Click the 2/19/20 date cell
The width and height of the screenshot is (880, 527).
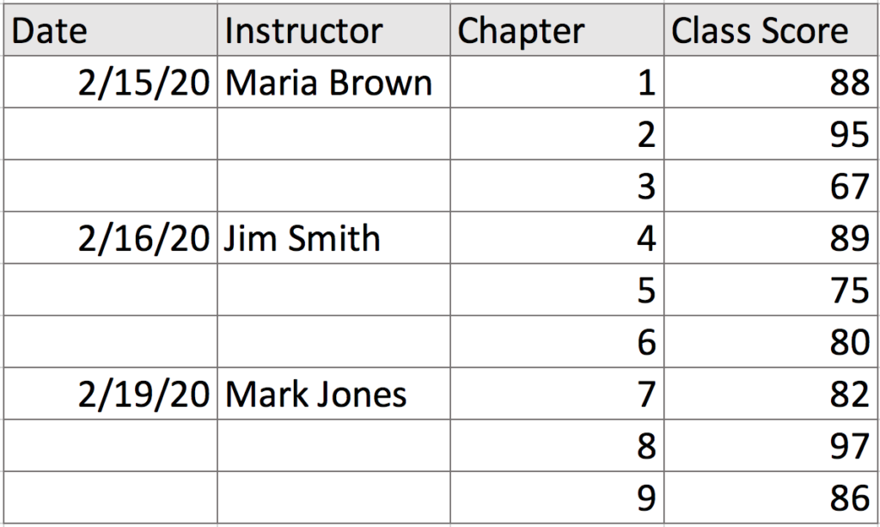click(x=110, y=394)
